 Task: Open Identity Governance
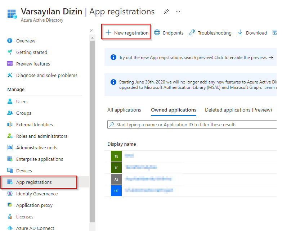[x=37, y=194]
